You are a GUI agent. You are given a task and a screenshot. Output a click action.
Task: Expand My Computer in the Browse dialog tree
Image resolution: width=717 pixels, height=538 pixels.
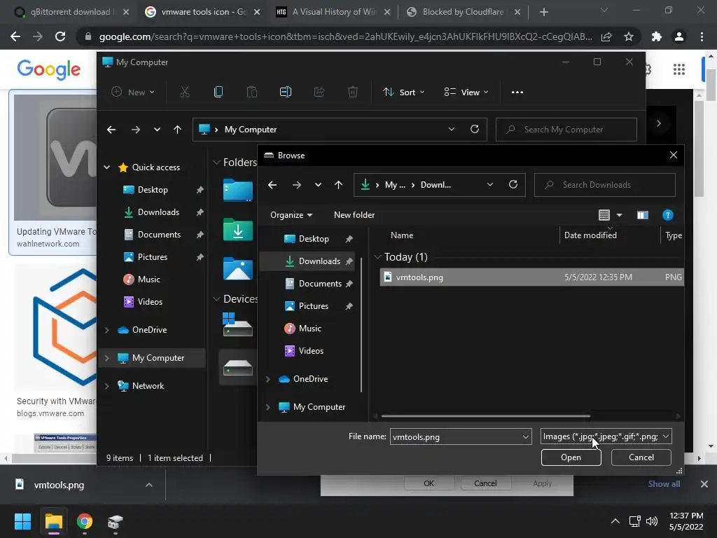pos(268,407)
